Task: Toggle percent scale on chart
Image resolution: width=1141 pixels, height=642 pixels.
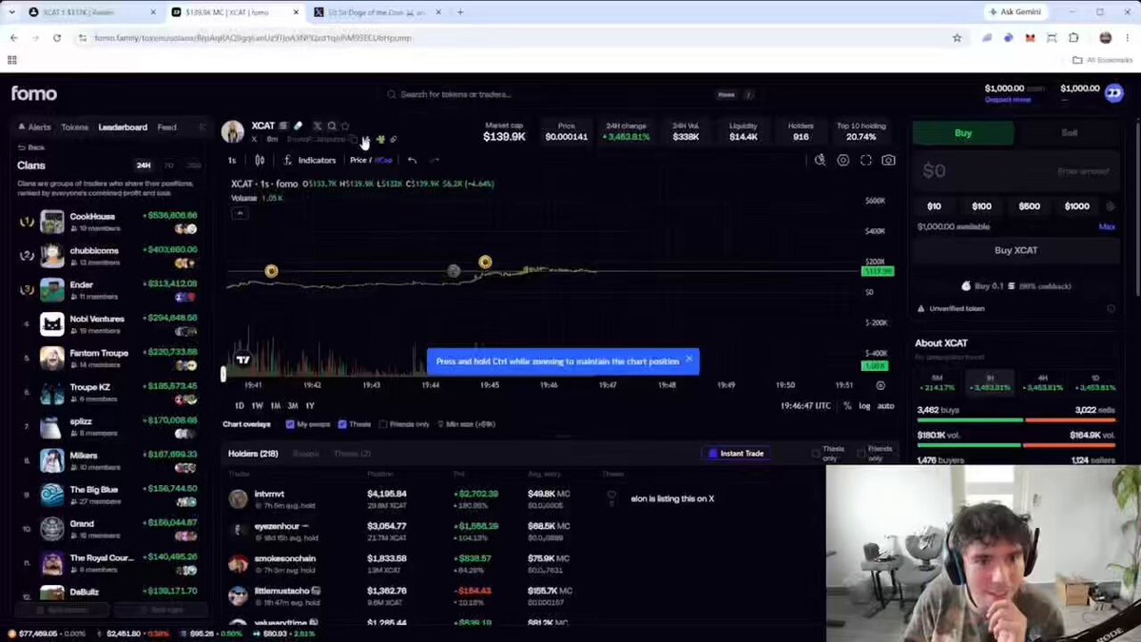Action: 847,406
